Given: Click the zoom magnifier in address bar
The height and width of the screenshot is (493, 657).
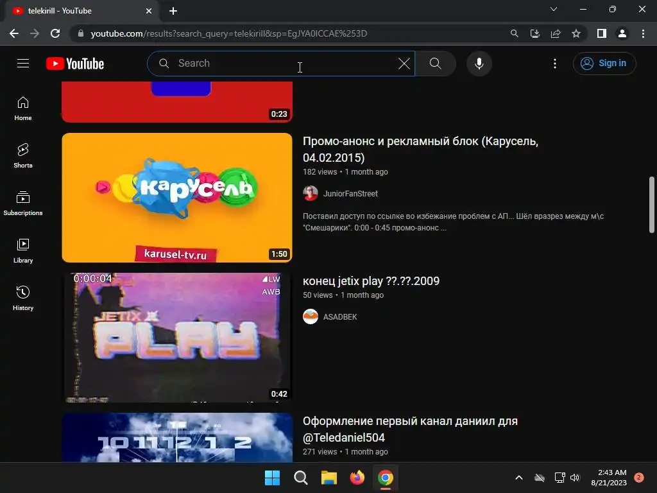Looking at the screenshot, I should (x=514, y=33).
